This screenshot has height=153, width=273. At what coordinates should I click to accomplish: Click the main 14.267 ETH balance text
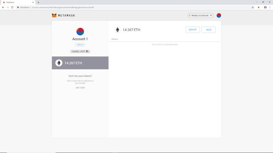131,30
